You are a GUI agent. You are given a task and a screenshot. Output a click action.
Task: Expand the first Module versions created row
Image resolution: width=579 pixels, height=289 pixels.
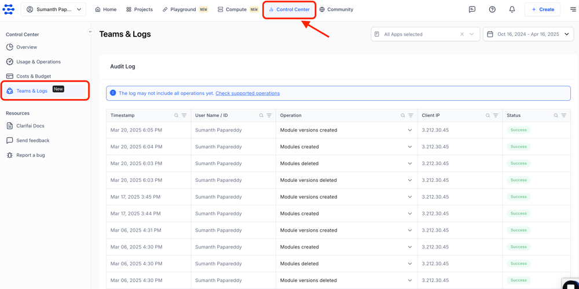409,130
